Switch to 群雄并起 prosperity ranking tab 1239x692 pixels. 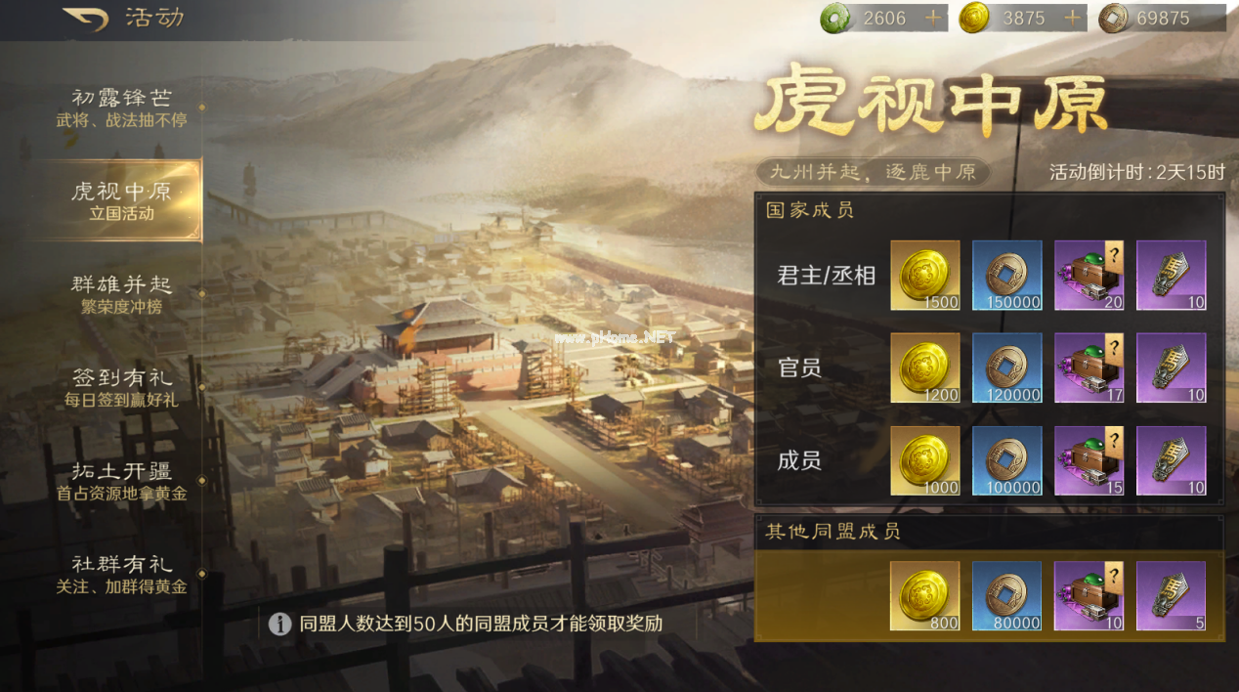coord(121,294)
